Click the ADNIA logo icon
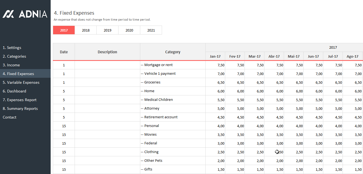The image size is (363, 174). tap(8, 14)
